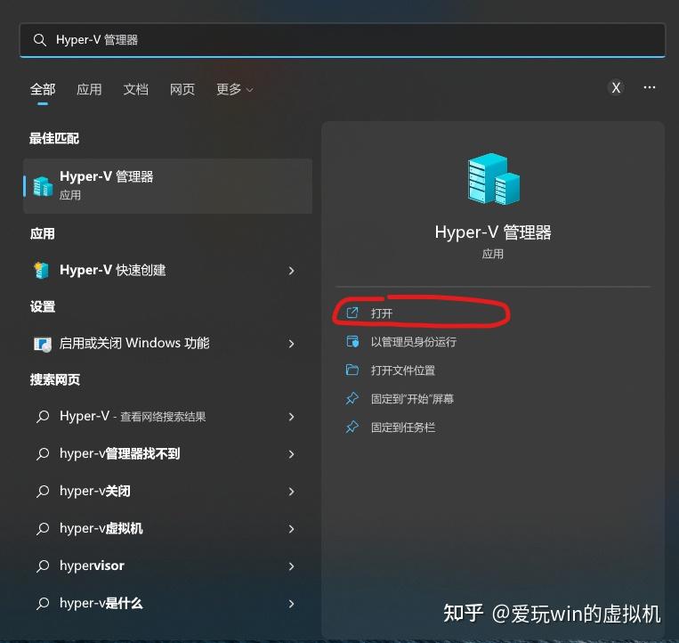Expand the 启用或关闭 Windows 功能 chevron
Screen dimensions: 679x643
tap(291, 344)
